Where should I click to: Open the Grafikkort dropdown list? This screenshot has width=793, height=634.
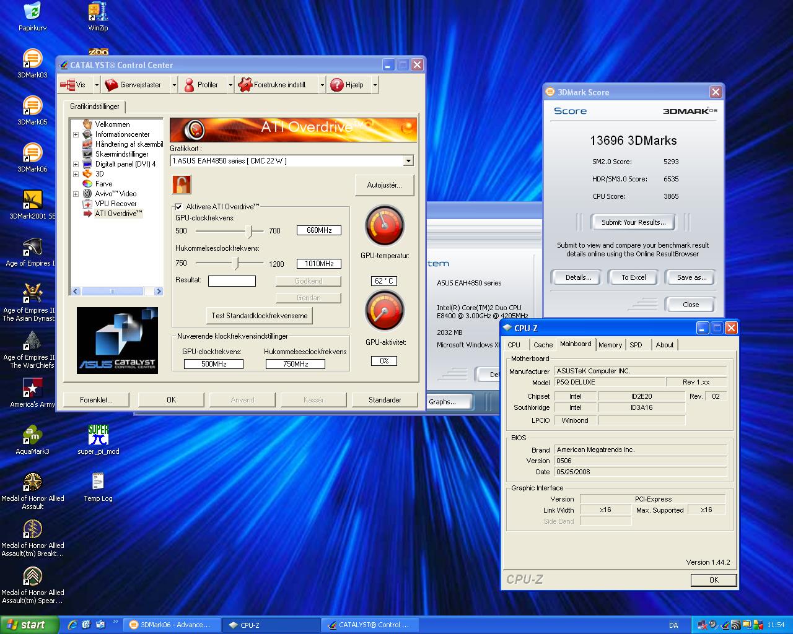(408, 161)
